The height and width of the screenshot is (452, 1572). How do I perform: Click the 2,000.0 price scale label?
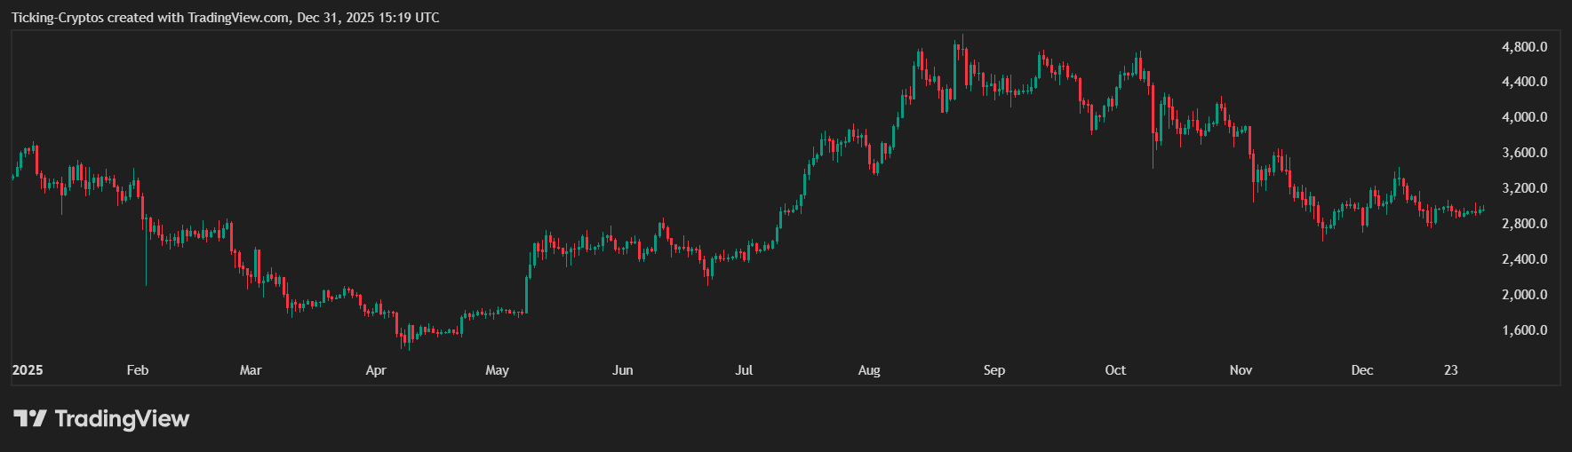(1524, 295)
